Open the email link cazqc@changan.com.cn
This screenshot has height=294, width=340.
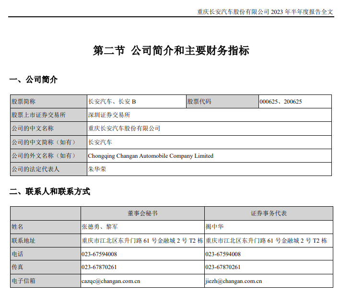pyautogui.click(x=111, y=281)
